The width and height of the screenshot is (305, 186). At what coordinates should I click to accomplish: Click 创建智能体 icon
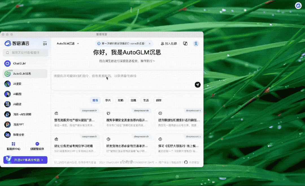(x=37, y=144)
